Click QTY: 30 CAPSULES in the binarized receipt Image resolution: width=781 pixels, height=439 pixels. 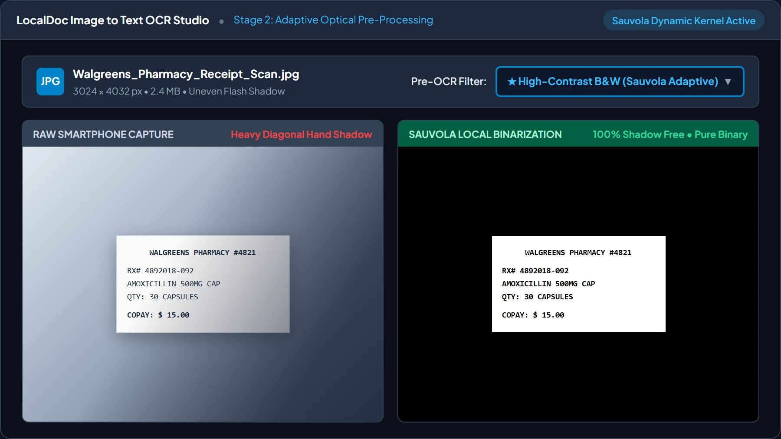(x=538, y=297)
